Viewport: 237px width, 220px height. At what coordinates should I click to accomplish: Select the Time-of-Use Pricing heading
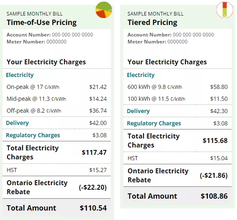click(x=41, y=23)
